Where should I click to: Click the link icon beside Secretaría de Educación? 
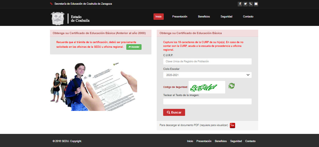(x=51, y=4)
